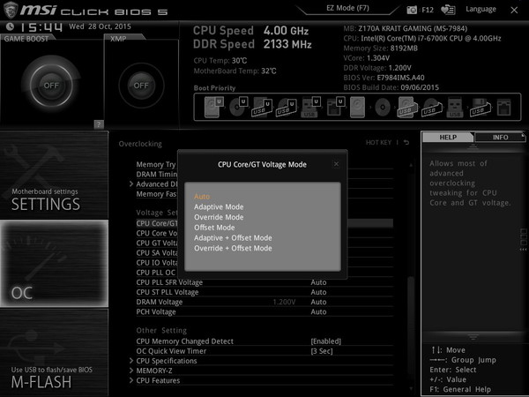Open the favorites heart icon
The image size is (529, 397).
tap(448, 10)
